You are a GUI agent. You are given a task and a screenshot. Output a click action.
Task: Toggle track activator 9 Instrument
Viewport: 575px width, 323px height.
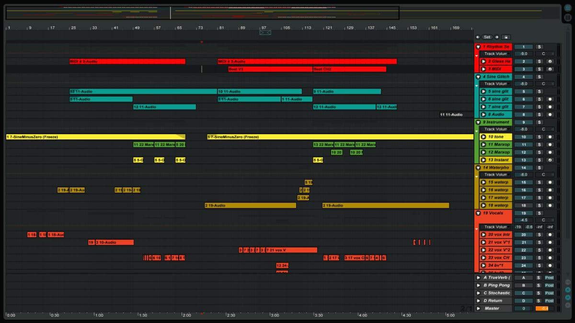click(524, 122)
